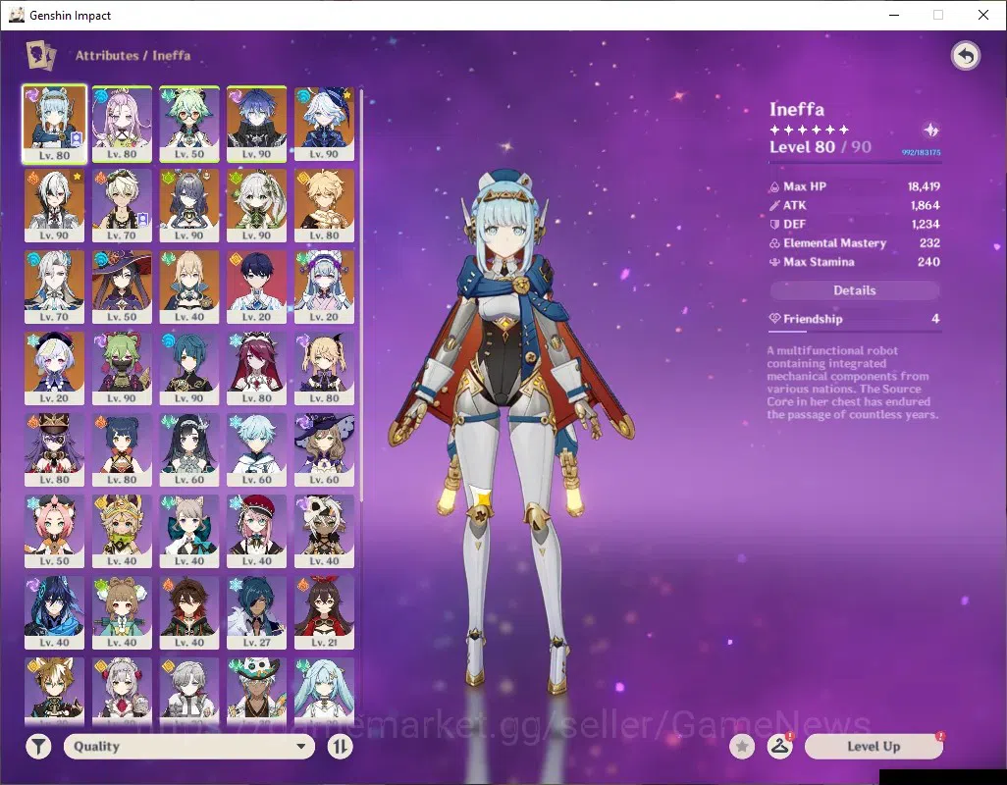Select Xiangling's Lv. 80 portrait

tap(122, 450)
